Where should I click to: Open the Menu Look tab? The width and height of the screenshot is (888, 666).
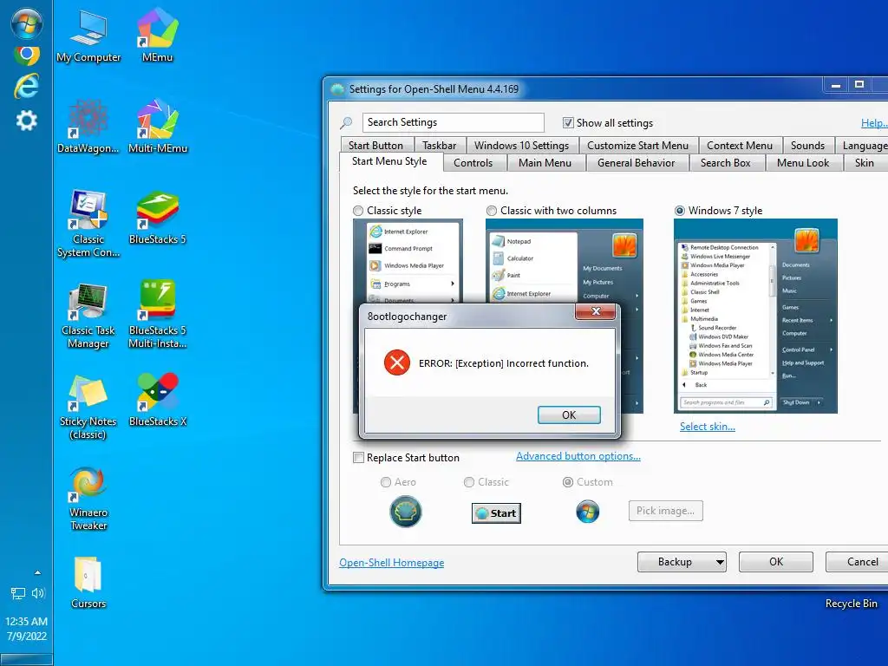(803, 163)
